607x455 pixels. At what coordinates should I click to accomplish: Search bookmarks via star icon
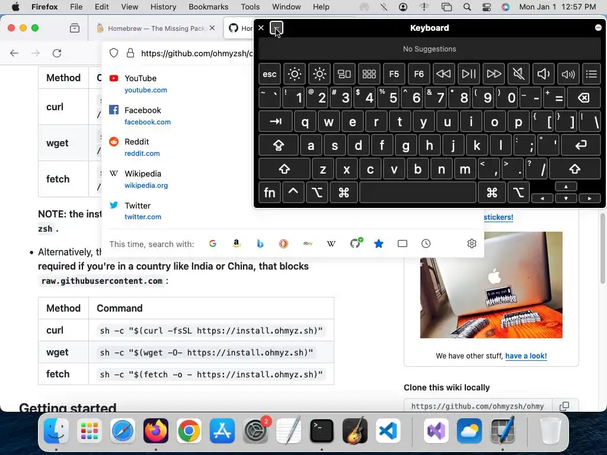click(379, 243)
